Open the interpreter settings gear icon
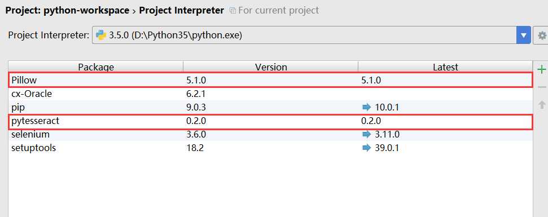The height and width of the screenshot is (217, 548). (x=541, y=36)
